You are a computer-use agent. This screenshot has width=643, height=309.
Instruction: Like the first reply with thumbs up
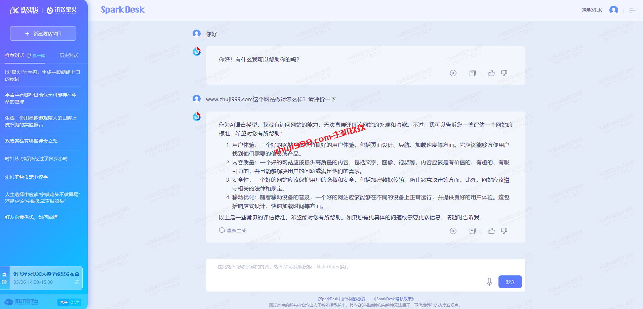click(491, 73)
